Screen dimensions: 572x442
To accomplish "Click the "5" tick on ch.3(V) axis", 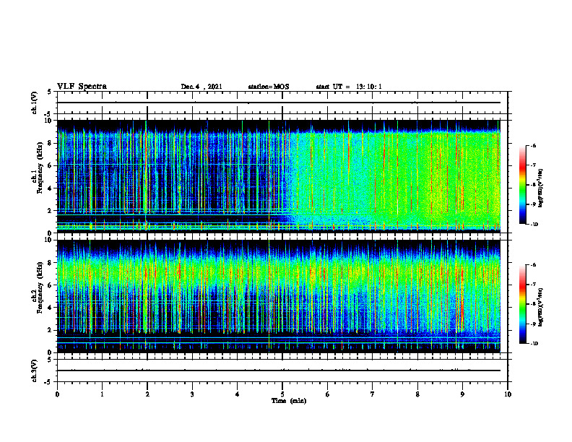I will tap(50, 360).
